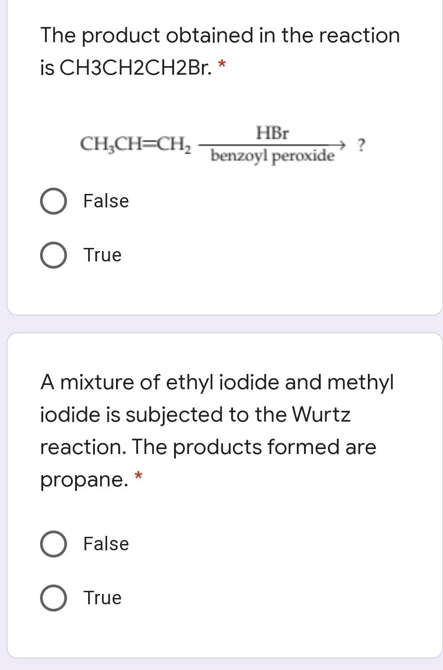Click the False label in the second question
443x670 pixels.
105,544
